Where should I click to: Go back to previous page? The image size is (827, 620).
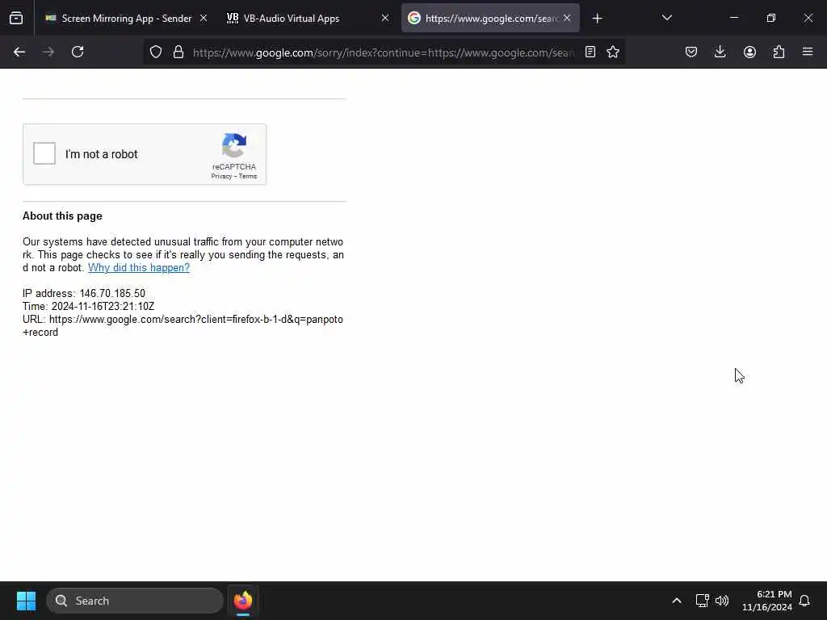[19, 52]
